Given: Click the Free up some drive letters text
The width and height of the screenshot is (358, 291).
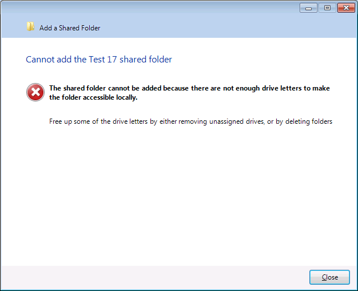Looking at the screenshot, I should click(190, 121).
